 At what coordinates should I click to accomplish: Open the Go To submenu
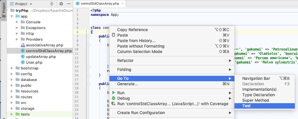tap(172, 78)
